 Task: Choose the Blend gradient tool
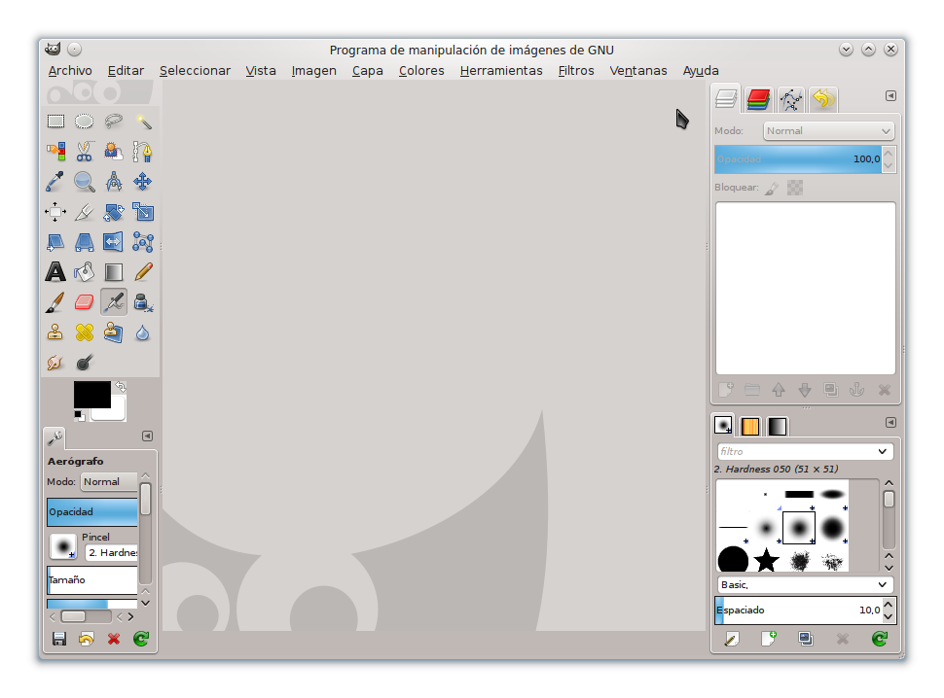coord(113,272)
